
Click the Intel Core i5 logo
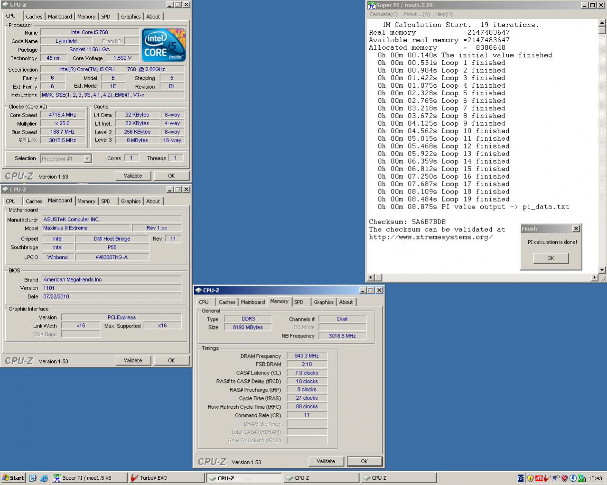[x=164, y=45]
